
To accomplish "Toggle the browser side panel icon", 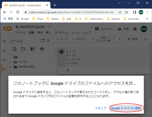I will [135, 12].
